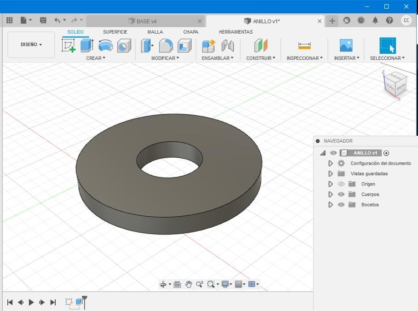Select the Hole tool
Viewport: 418px width, 311px height.
tap(124, 45)
